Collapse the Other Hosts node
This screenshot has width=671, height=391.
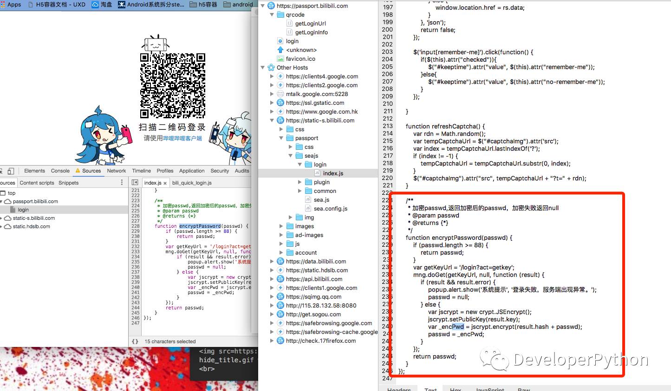(263, 68)
